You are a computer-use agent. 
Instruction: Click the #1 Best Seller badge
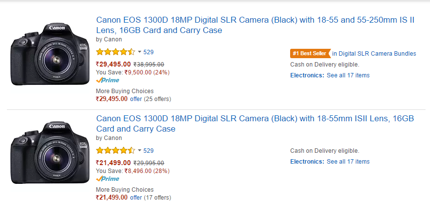310,54
